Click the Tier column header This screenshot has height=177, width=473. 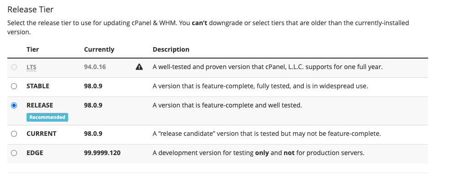coord(32,49)
